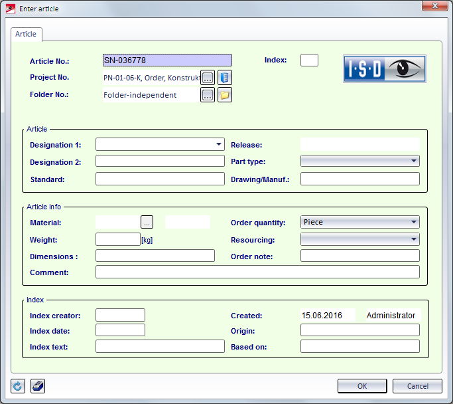
Task: Click the Article No. field SN-036778
Action: (x=166, y=60)
